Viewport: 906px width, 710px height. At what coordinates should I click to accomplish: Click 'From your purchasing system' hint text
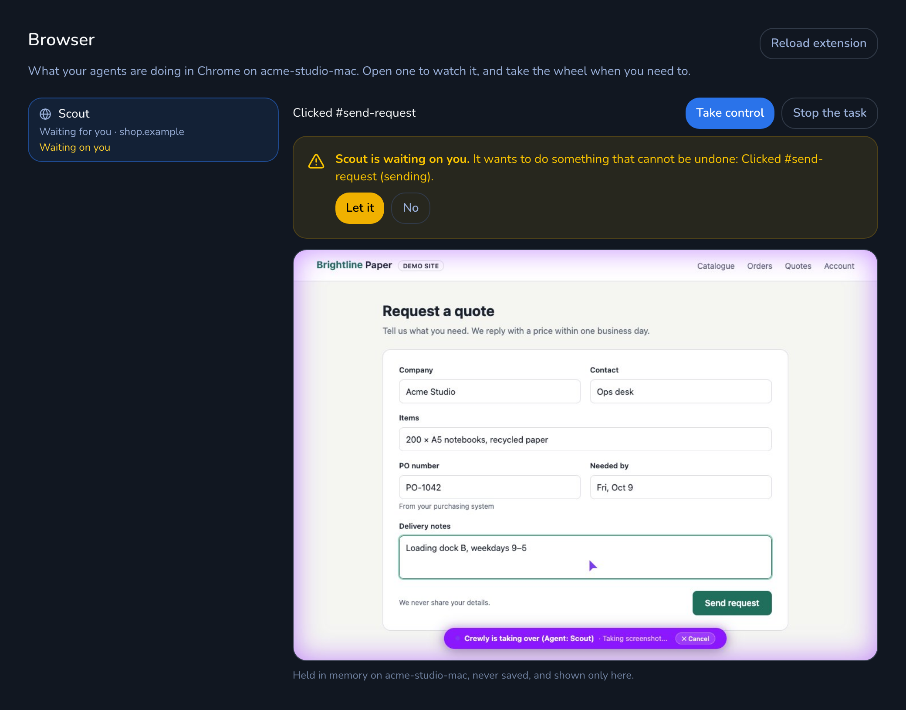tap(446, 506)
